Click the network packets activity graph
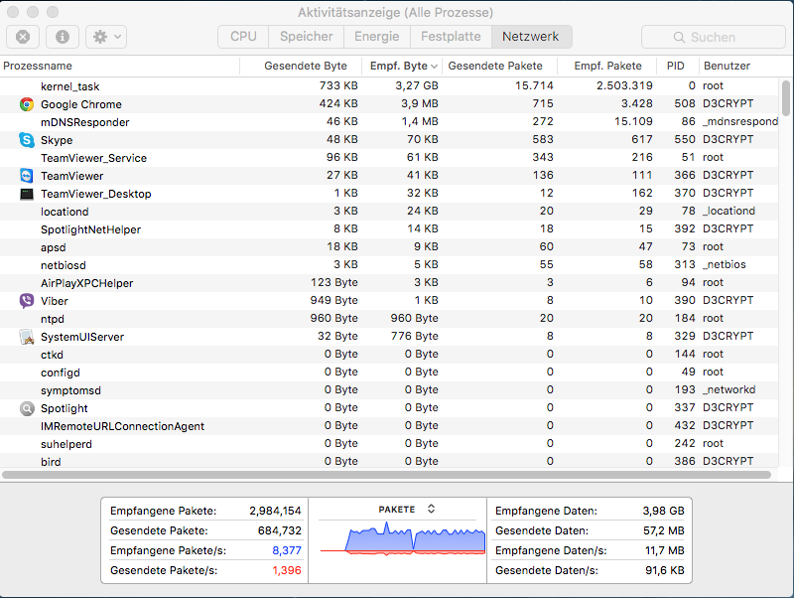The height and width of the screenshot is (598, 794). click(x=403, y=538)
